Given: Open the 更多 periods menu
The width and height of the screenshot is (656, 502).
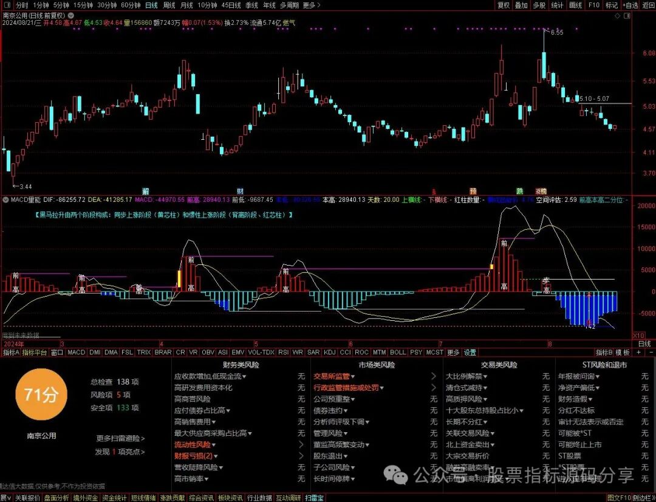Looking at the screenshot, I should [x=311, y=5].
